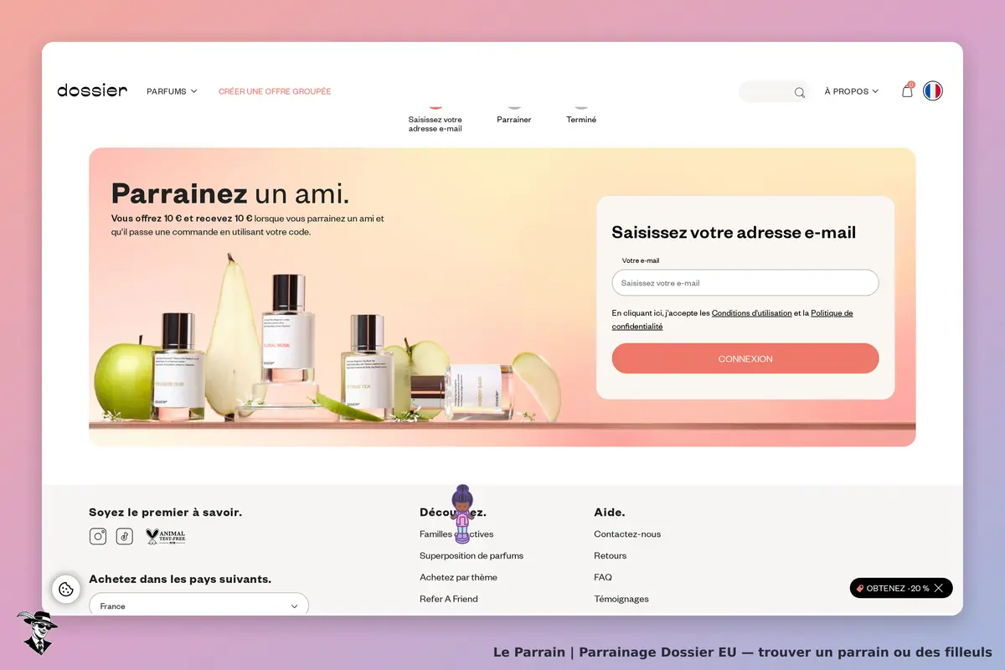Viewport: 1005px width, 670px height.
Task: Open Créer une offre groupée
Action: tap(275, 91)
